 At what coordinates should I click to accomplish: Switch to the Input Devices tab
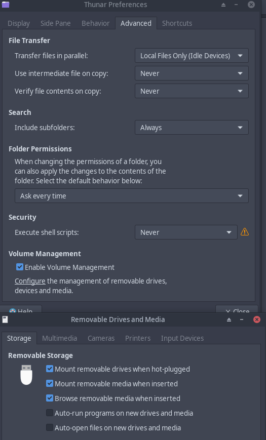(x=182, y=338)
